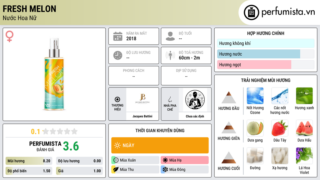The image size is (320, 180).
Task: Click the calendar icon for release year
Action: coord(118,36)
